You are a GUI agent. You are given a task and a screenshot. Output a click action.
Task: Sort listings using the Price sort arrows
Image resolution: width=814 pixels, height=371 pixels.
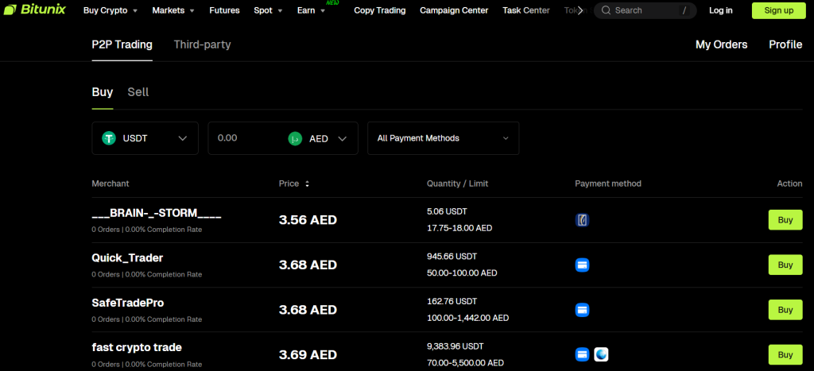point(308,184)
